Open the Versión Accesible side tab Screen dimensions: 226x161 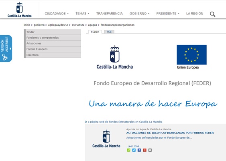click(x=6, y=48)
